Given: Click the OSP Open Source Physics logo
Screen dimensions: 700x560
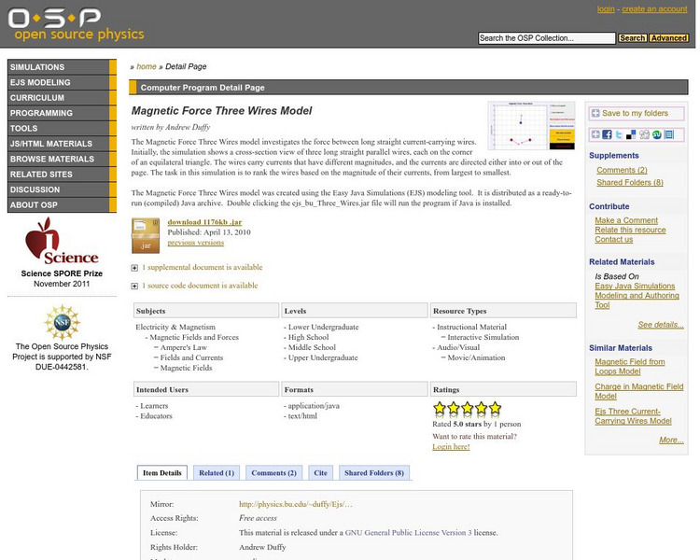Looking at the screenshot, I should point(76,24).
